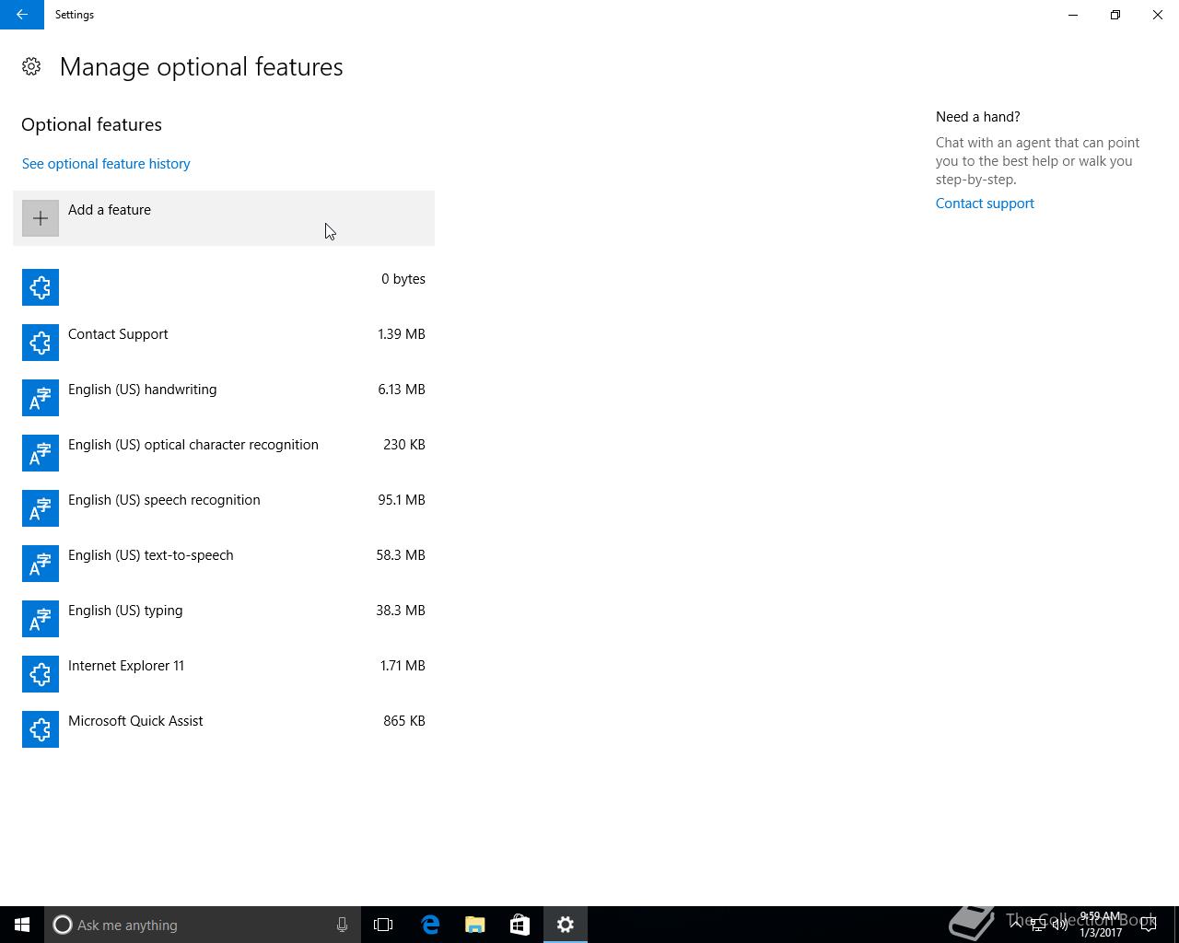Click the plus icon to add a feature
This screenshot has height=943, width=1179.
(x=41, y=218)
